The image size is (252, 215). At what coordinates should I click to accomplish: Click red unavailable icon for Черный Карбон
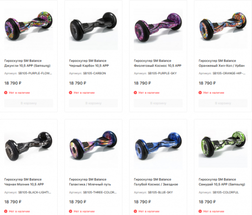71,93
